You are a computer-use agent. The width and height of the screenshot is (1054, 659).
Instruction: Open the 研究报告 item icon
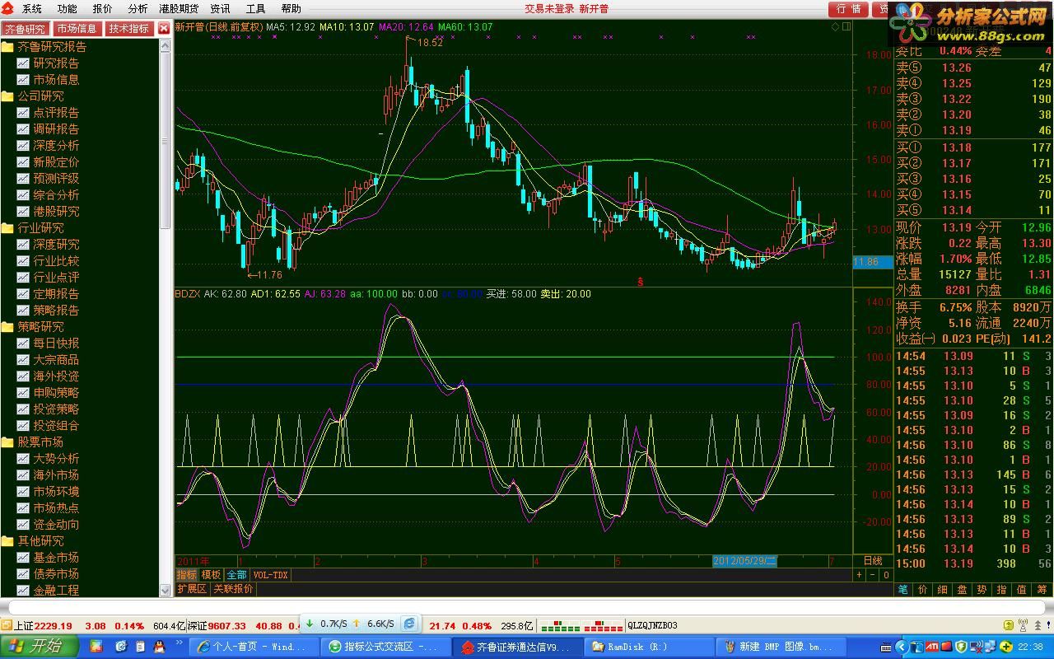tap(23, 63)
